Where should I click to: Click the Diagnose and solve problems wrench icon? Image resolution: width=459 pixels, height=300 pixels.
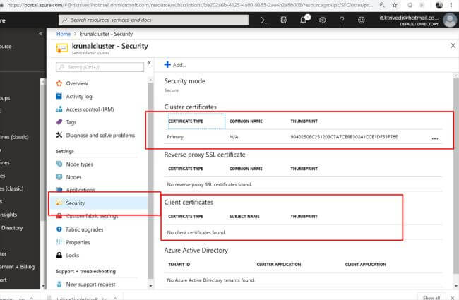[59, 135]
